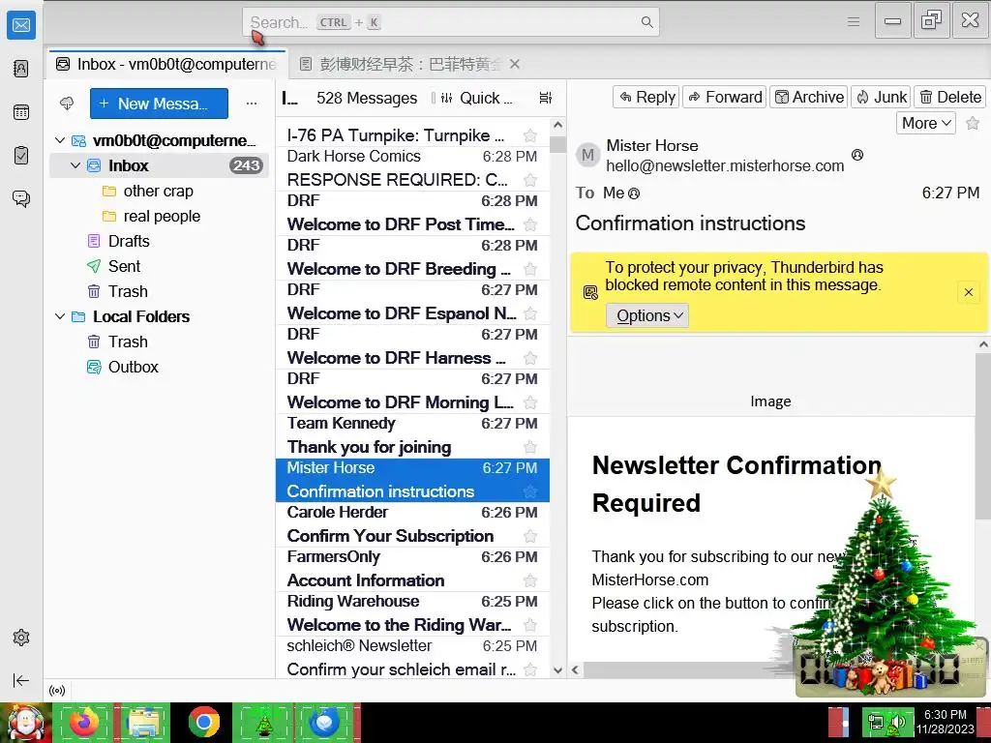Click the online status indicator icon
991x743 pixels.
(57, 691)
